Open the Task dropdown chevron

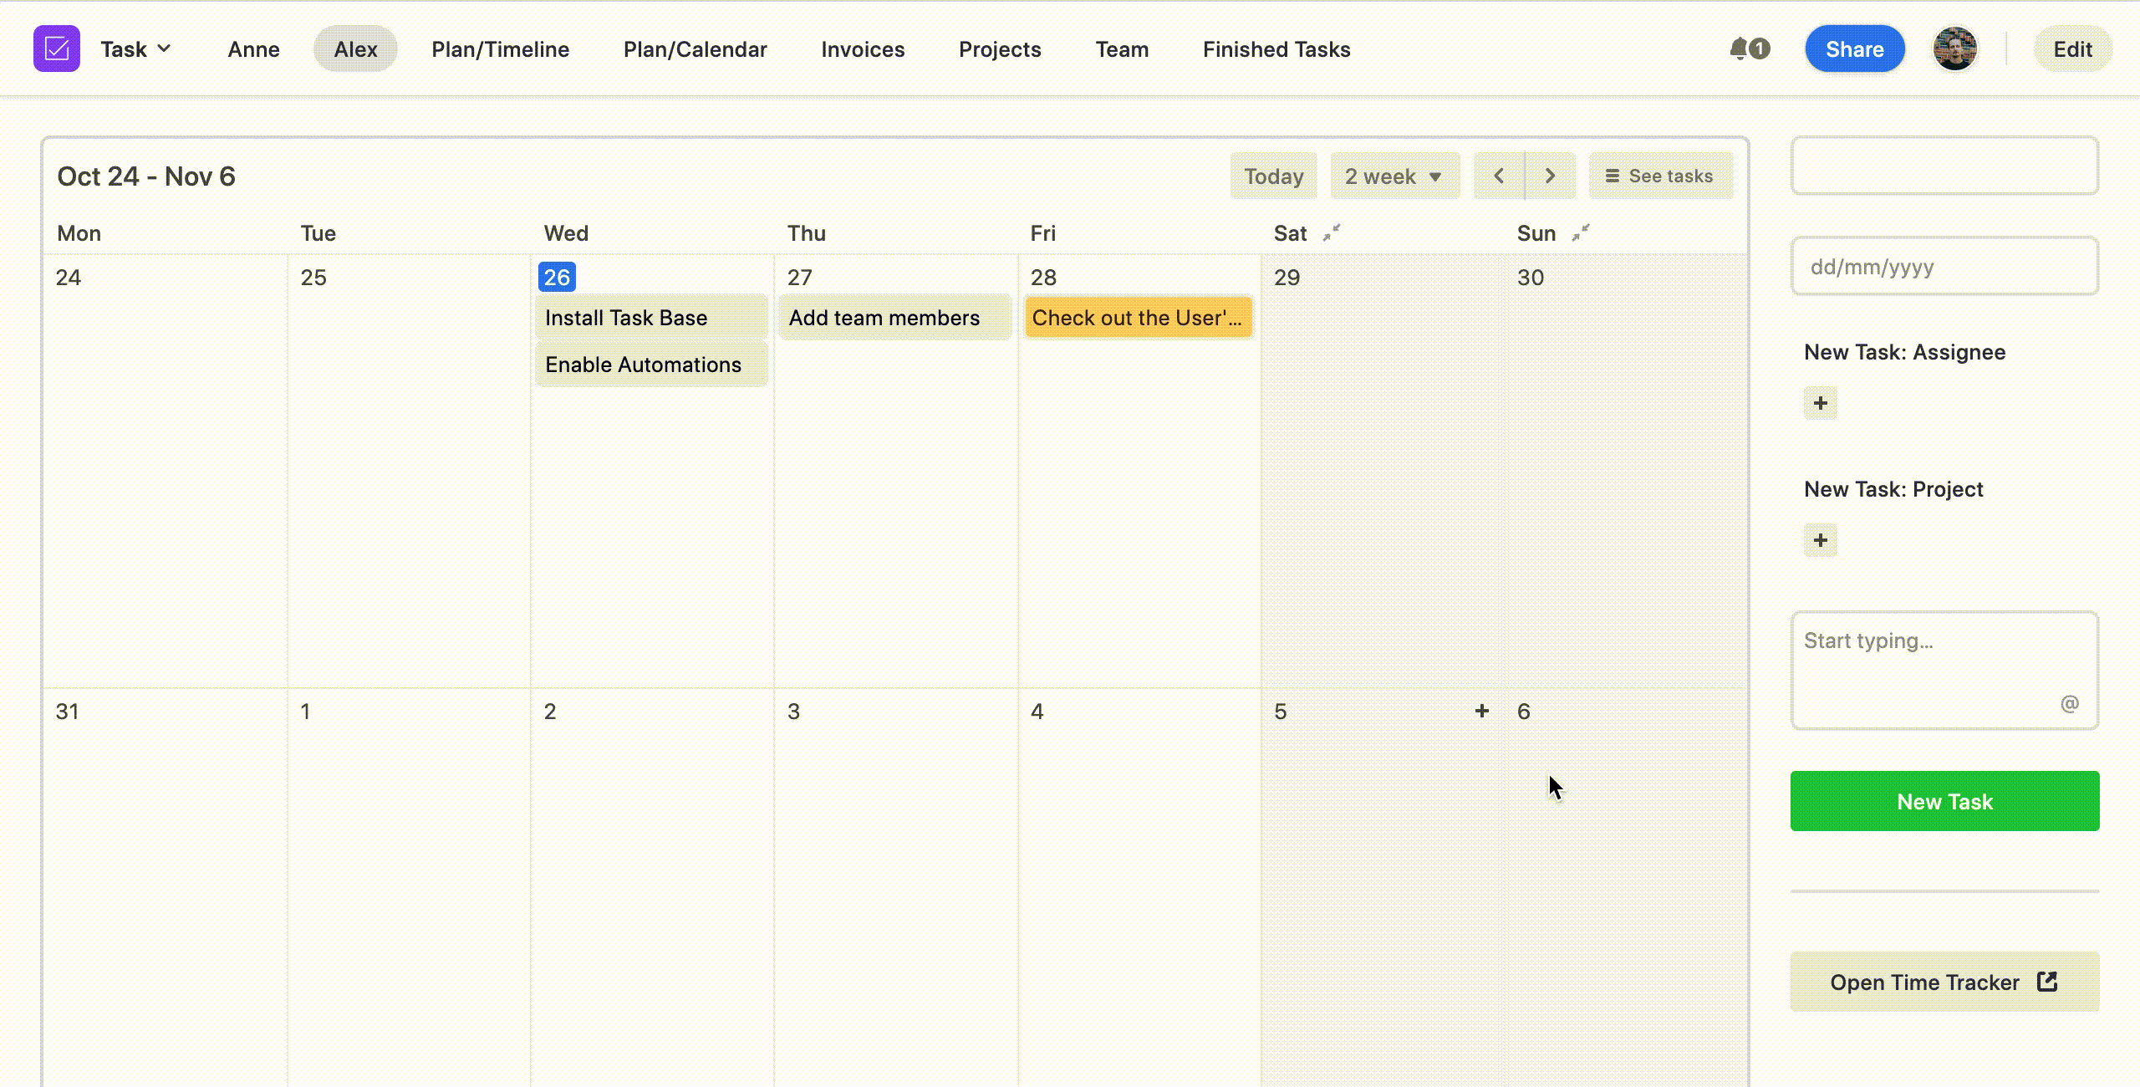tap(164, 48)
